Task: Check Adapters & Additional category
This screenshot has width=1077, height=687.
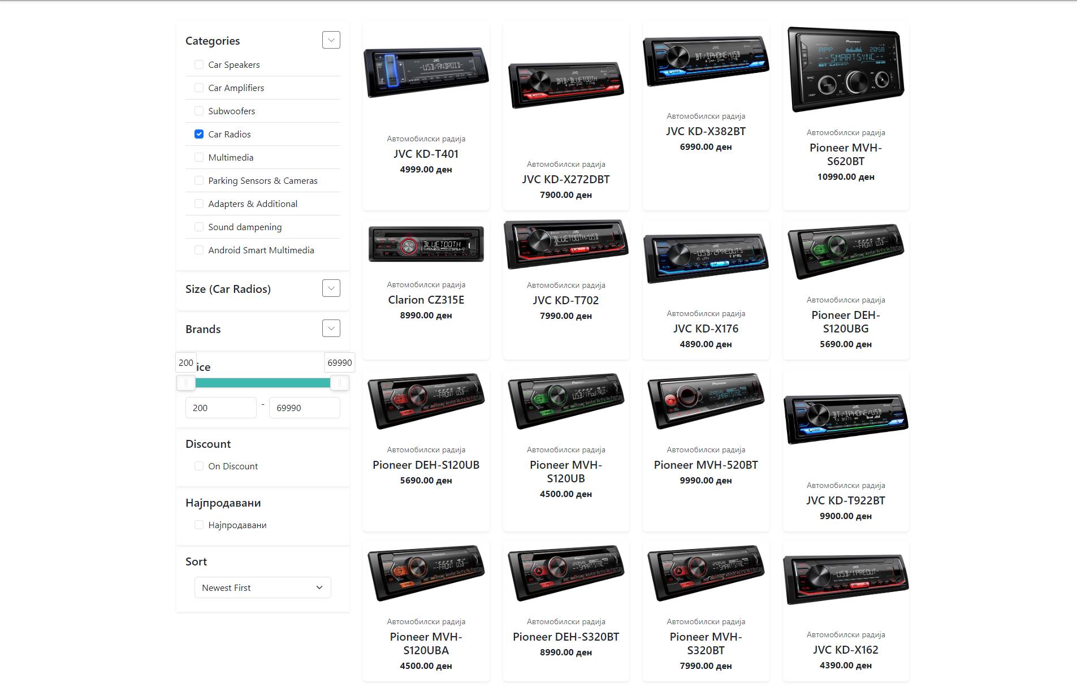Action: [199, 204]
